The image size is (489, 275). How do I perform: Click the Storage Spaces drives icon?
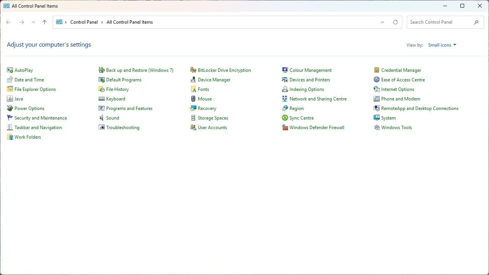tap(193, 118)
